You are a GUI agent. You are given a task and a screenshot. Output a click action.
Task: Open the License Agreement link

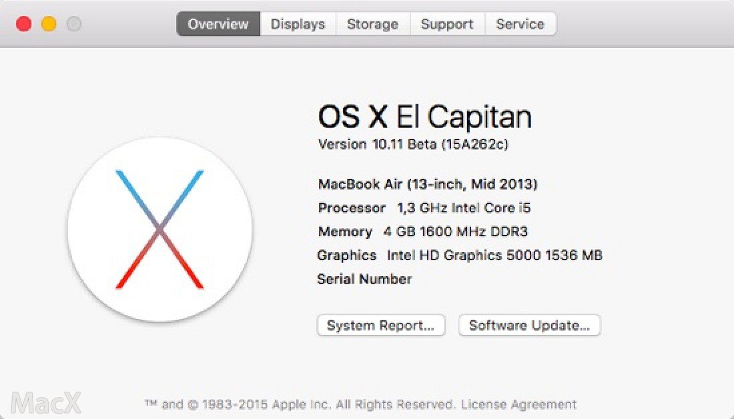(x=518, y=404)
